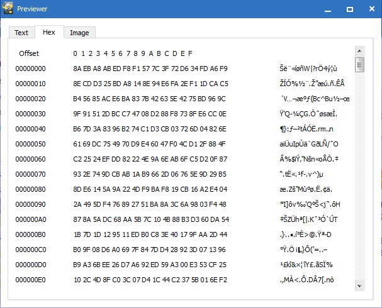
Task: Click hex bytes starting with B6 7D 3A
Action: click(x=150, y=129)
